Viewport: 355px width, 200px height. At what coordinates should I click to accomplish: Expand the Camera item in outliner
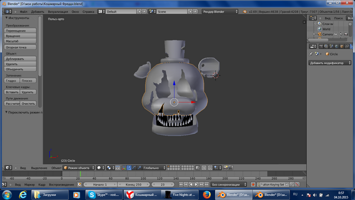314,34
